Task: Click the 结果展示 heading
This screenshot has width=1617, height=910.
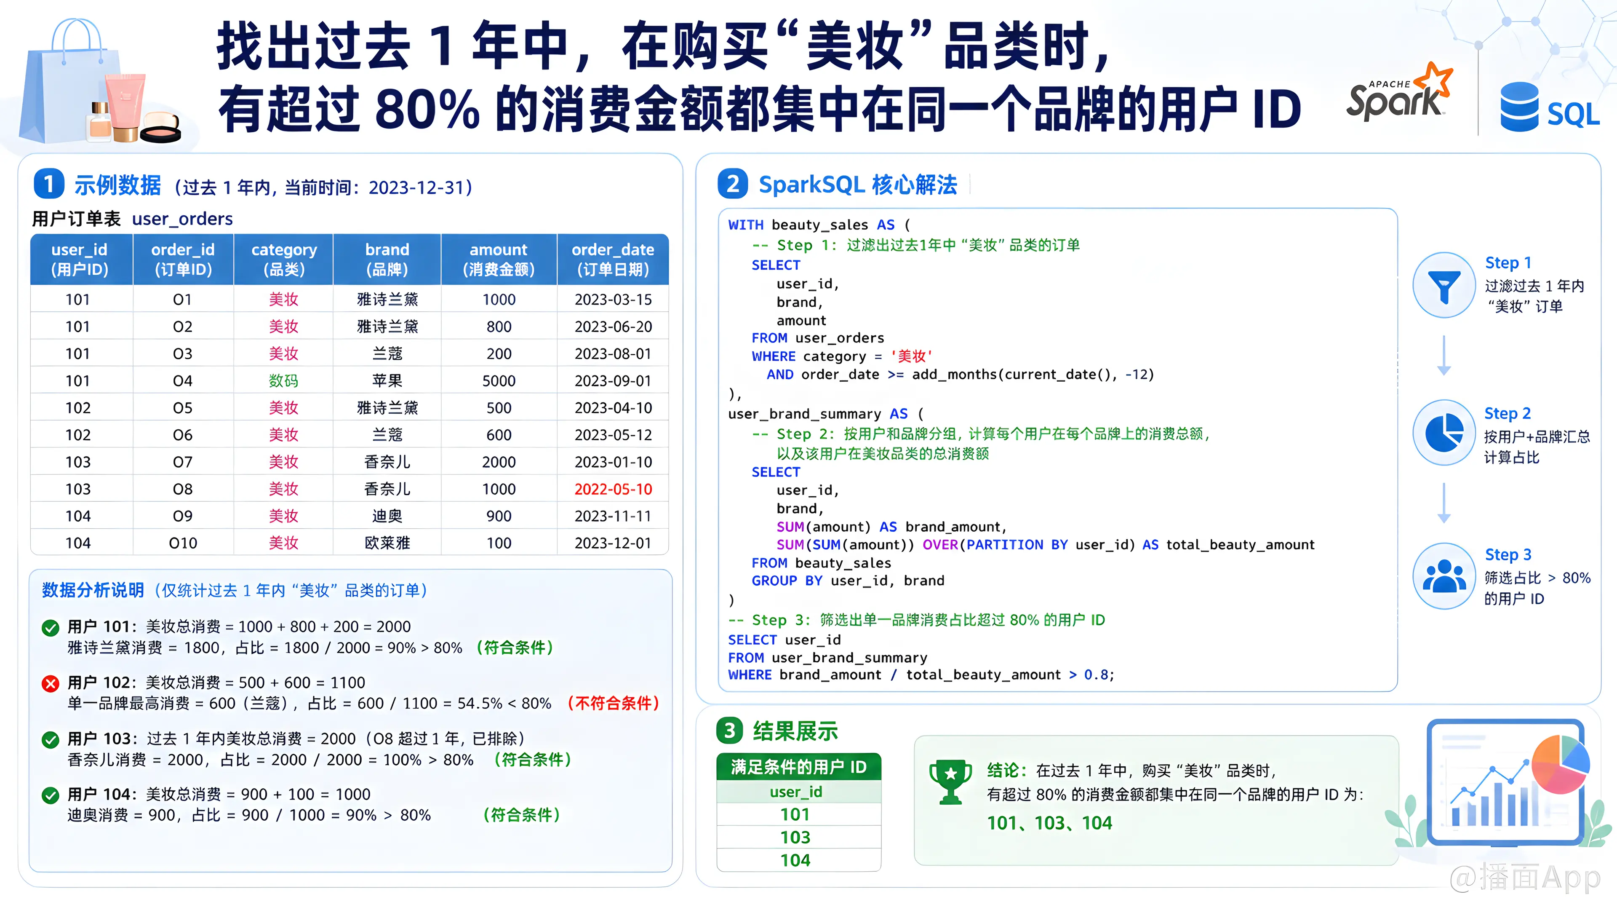Action: (x=795, y=731)
